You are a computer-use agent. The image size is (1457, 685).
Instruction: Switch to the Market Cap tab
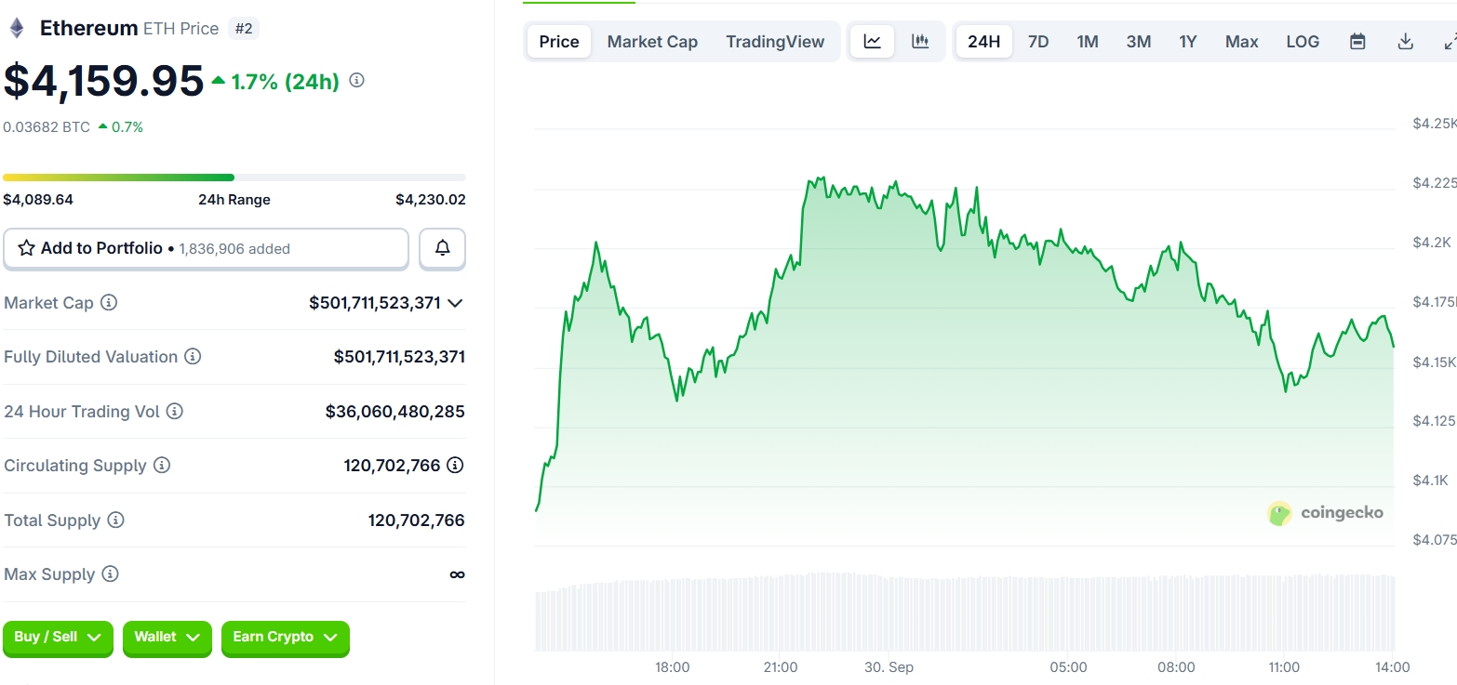tap(652, 42)
